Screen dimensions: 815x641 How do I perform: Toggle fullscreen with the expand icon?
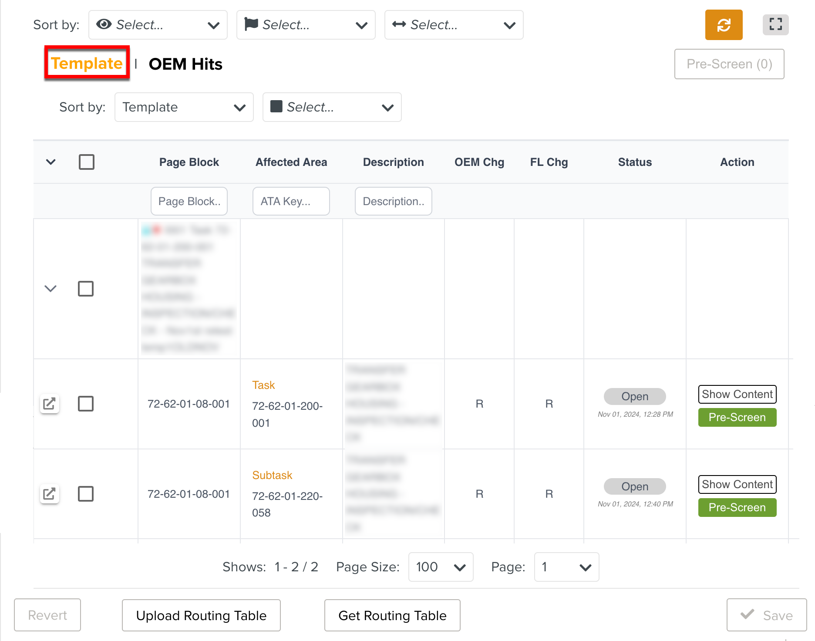pos(775,25)
